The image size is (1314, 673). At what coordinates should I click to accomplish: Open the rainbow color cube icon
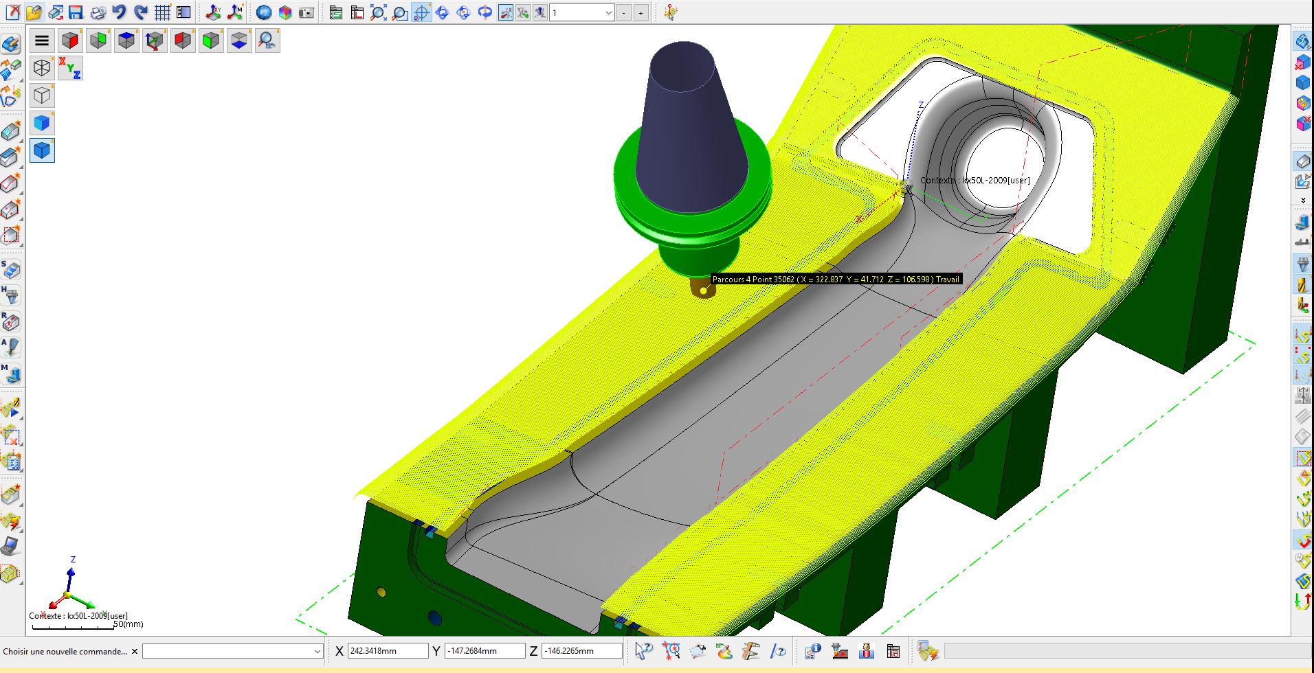click(x=285, y=12)
